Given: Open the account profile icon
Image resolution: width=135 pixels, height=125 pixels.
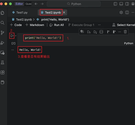Looking at the screenshot, I should [x=133, y=4].
